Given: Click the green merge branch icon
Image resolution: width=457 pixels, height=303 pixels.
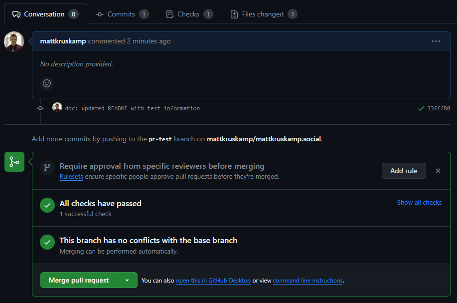Looking at the screenshot, I should (14, 162).
